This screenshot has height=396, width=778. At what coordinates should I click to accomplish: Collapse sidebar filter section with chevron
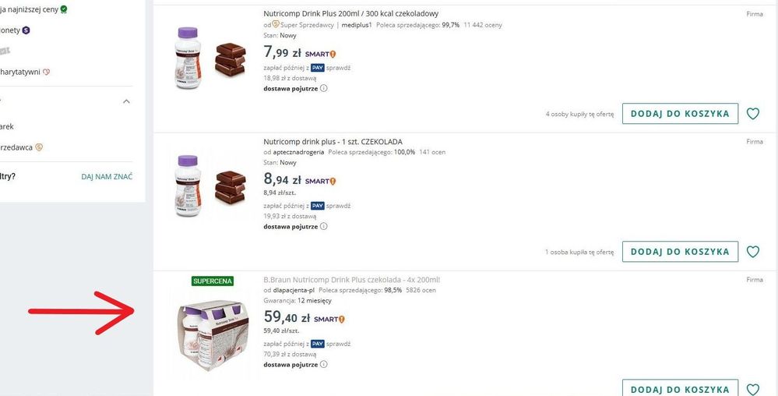127,101
